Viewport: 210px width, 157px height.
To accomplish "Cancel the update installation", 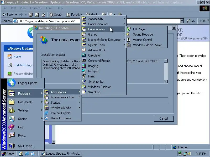I will click(164, 119).
